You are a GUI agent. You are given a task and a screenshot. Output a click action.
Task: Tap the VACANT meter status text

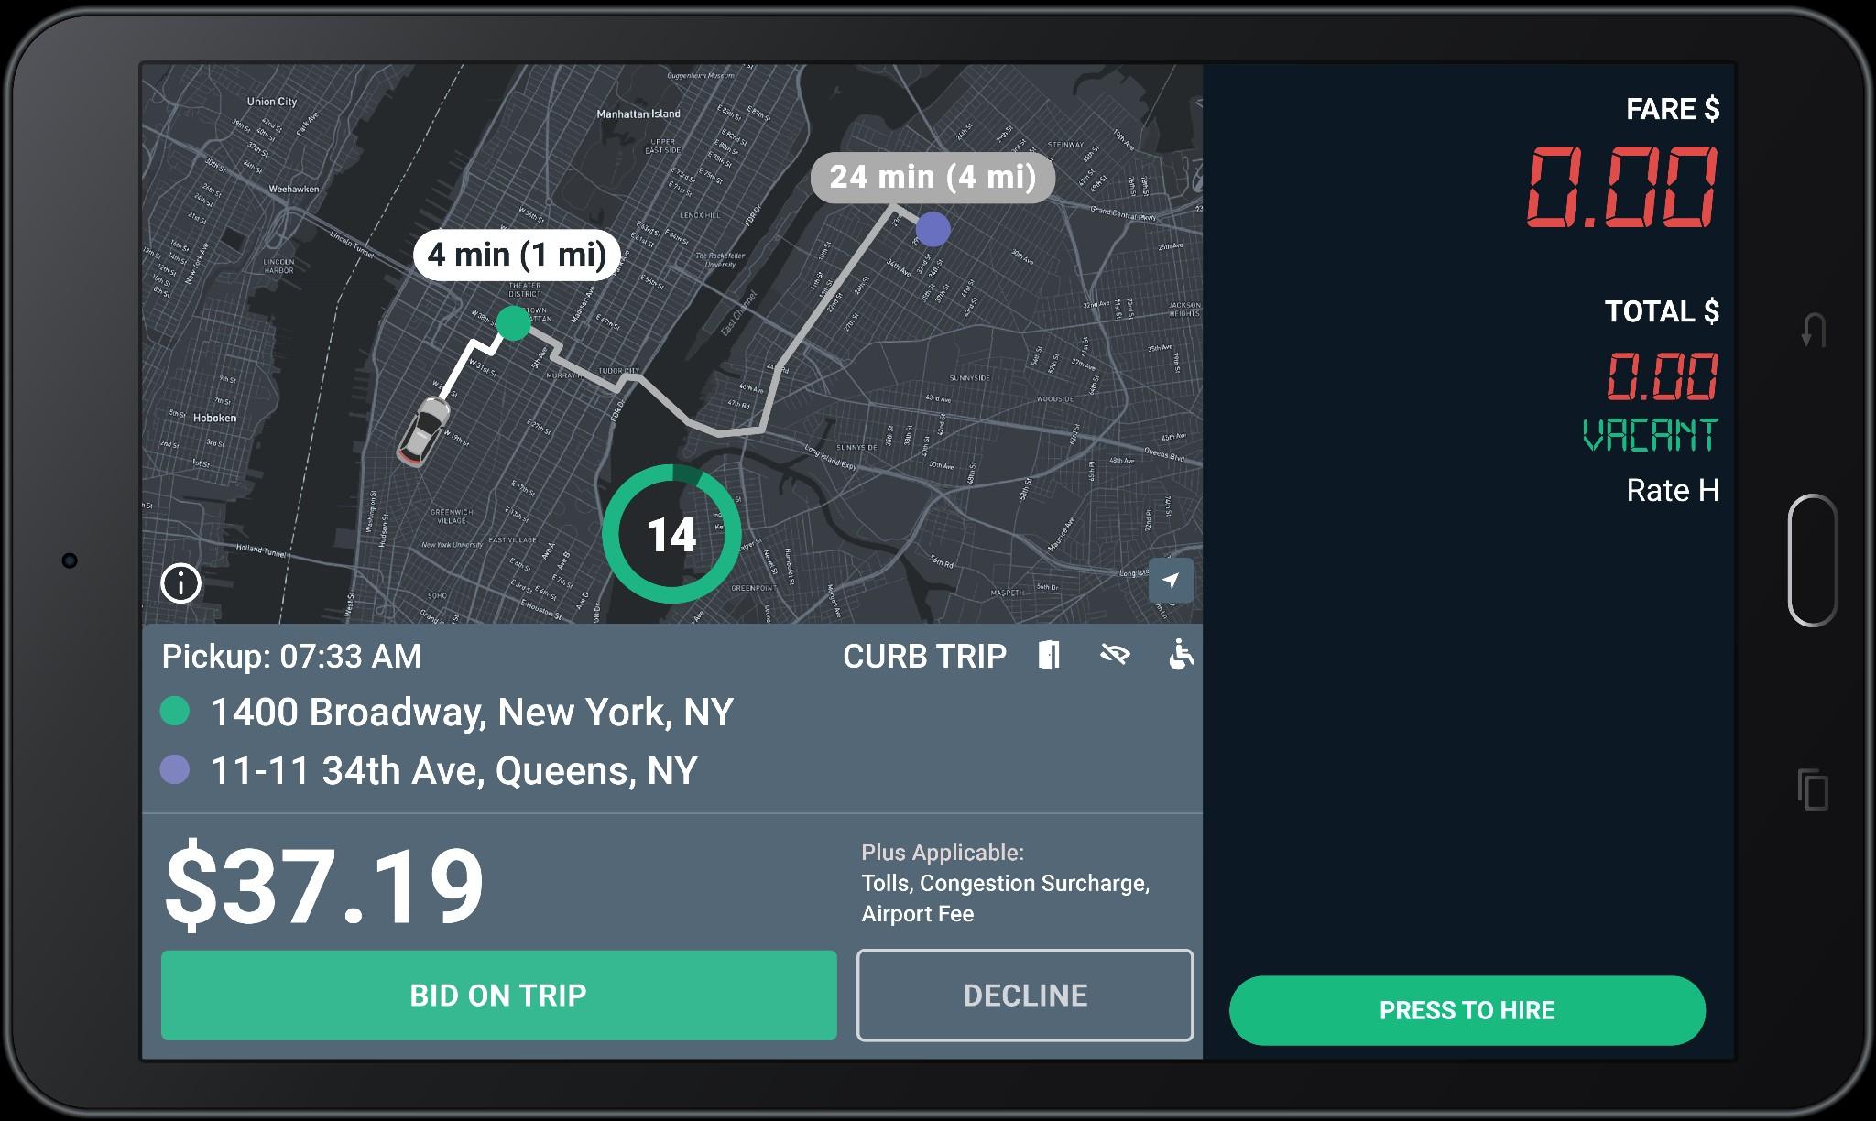tap(1650, 436)
